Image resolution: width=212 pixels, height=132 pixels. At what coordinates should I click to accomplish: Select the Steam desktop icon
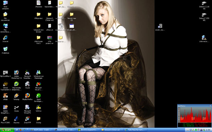coord(16,108)
